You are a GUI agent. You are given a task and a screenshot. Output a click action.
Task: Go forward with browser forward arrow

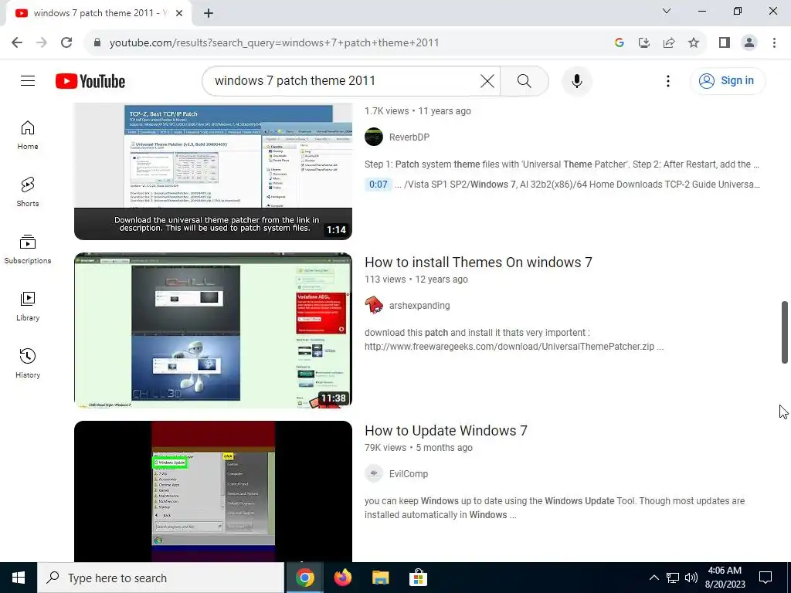point(42,42)
